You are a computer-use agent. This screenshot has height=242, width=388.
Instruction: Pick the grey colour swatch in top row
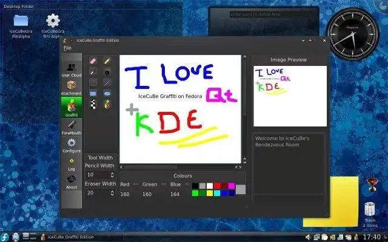(x=202, y=186)
